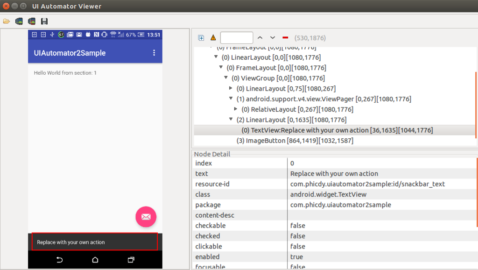Clear search with the red minus icon
Screen dimensions: 478x270
coord(285,38)
